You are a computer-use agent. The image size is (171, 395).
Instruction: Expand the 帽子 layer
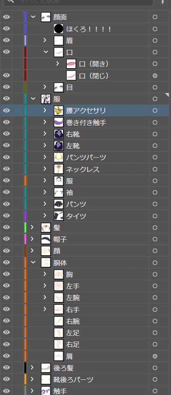32,239
